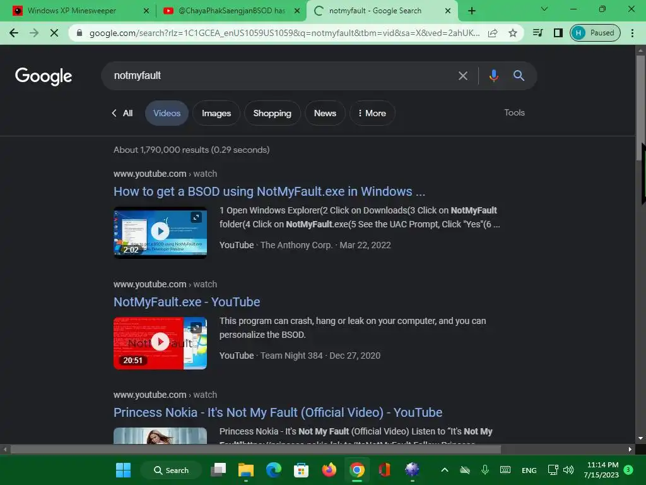Open Task View from the taskbar
This screenshot has height=485, width=646.
tap(218, 470)
